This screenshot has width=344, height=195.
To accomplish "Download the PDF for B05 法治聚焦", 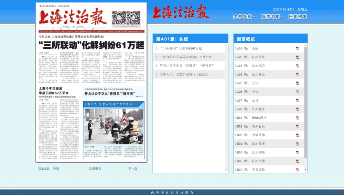I will coord(297,152).
